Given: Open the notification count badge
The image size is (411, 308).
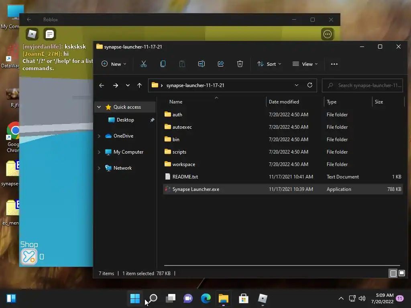Looking at the screenshot, I should [400, 298].
